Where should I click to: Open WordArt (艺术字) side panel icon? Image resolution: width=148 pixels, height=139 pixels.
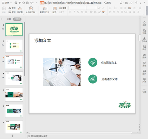[144, 40]
